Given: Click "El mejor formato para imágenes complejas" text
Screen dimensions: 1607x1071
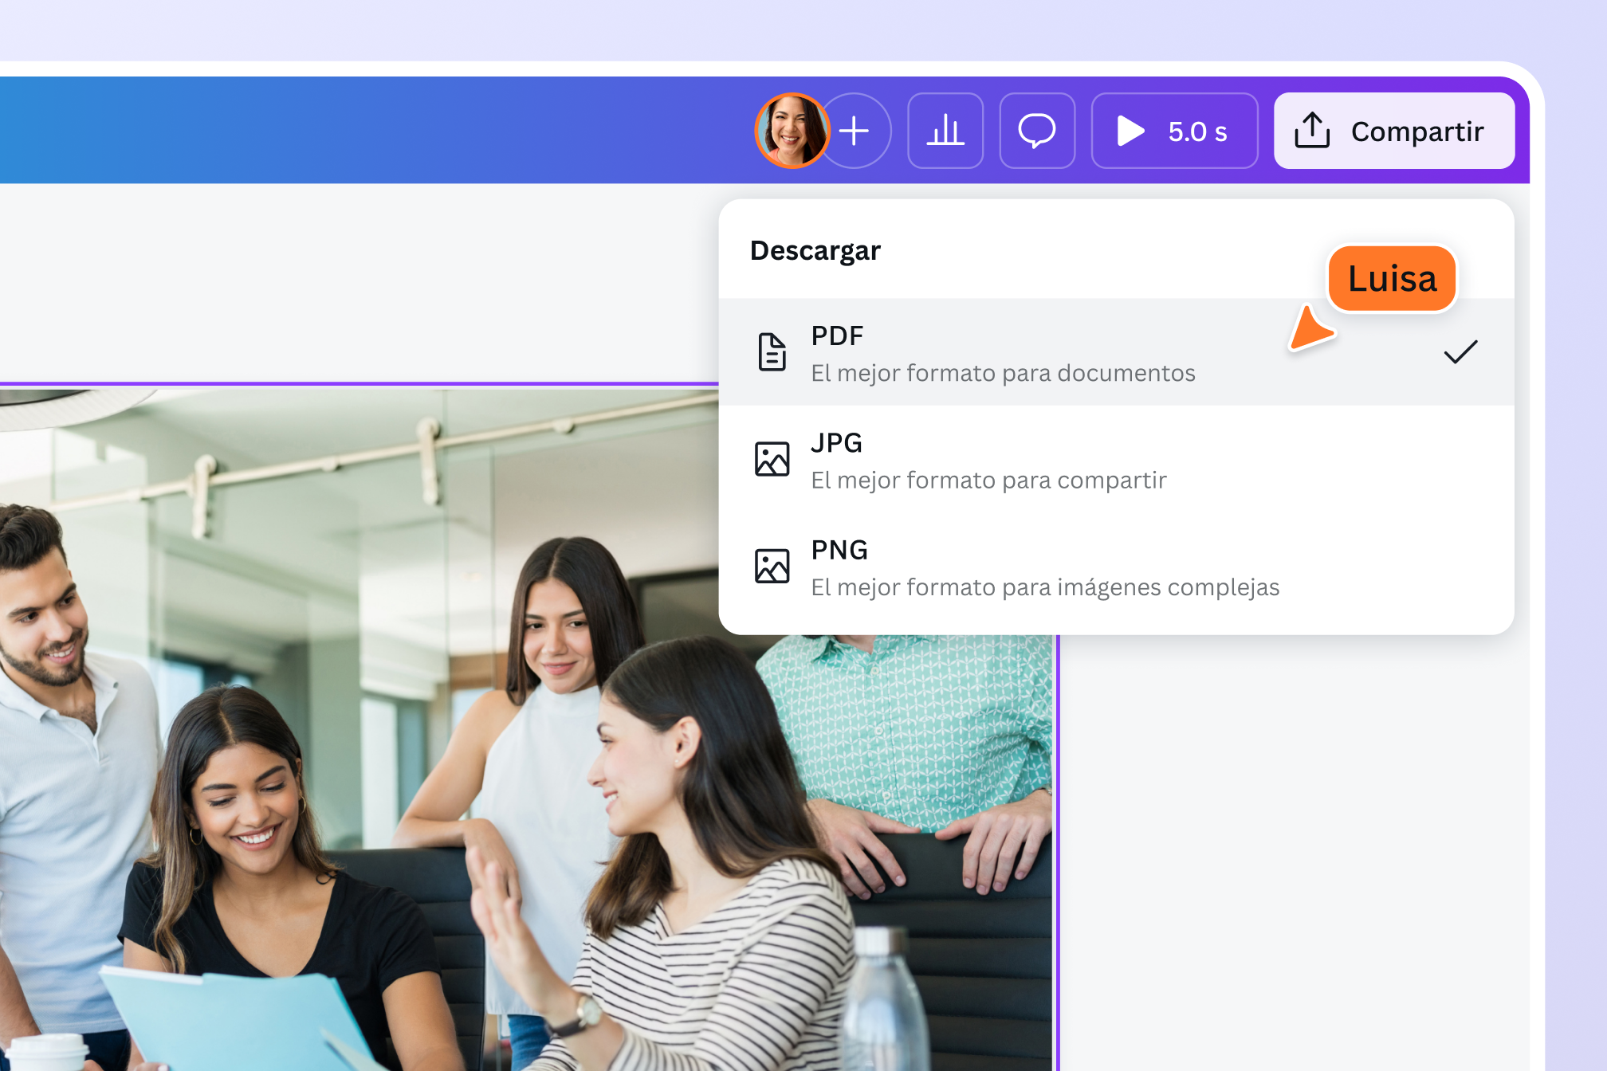Looking at the screenshot, I should (x=1045, y=587).
